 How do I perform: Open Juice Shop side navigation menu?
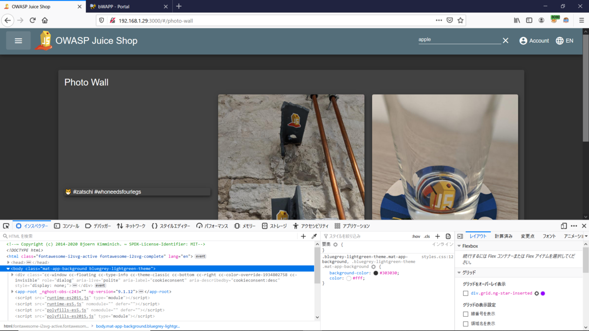coord(19,41)
